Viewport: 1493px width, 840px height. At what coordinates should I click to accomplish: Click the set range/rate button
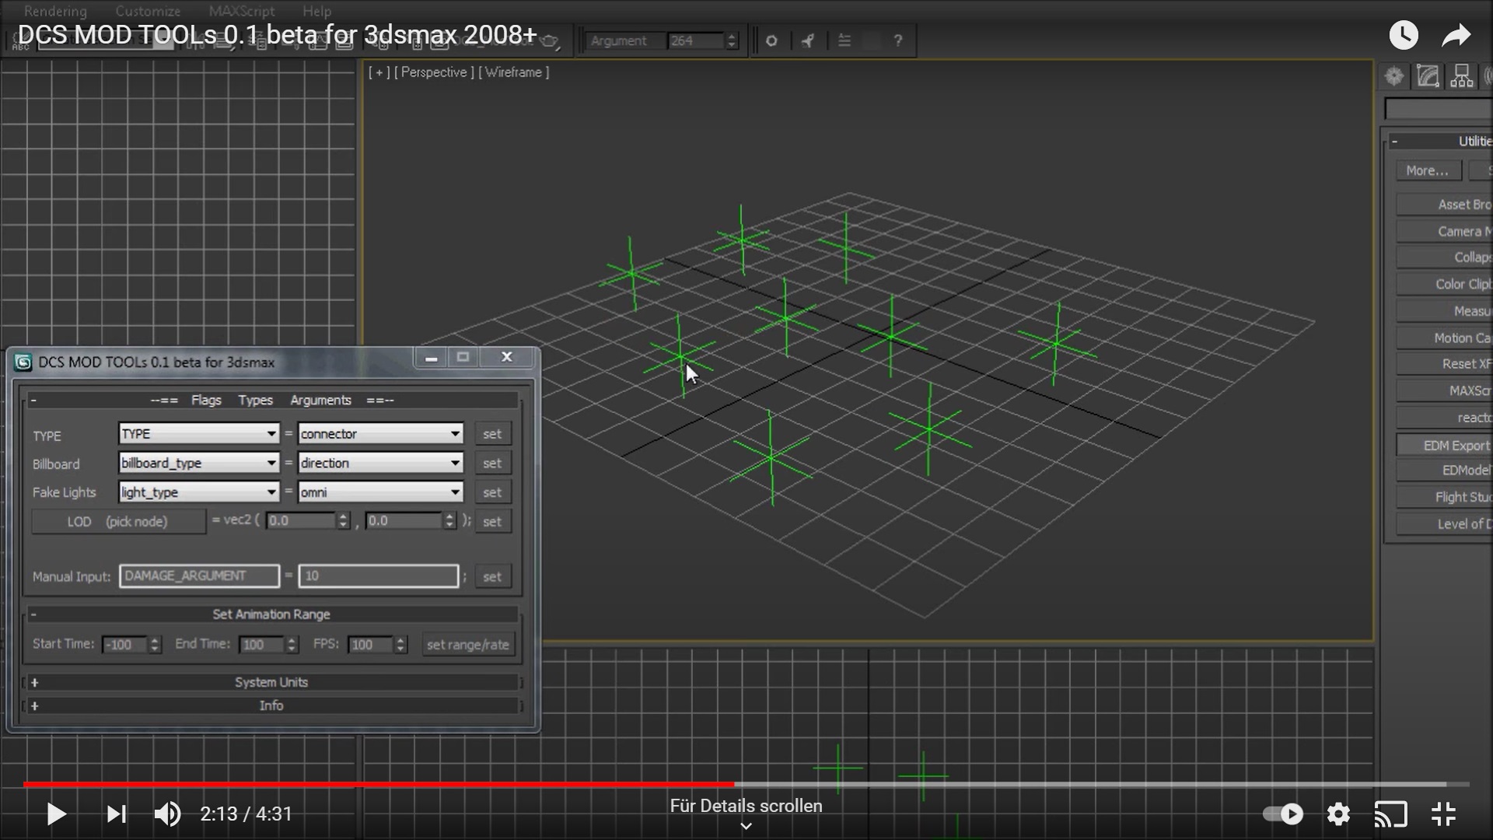pos(468,644)
